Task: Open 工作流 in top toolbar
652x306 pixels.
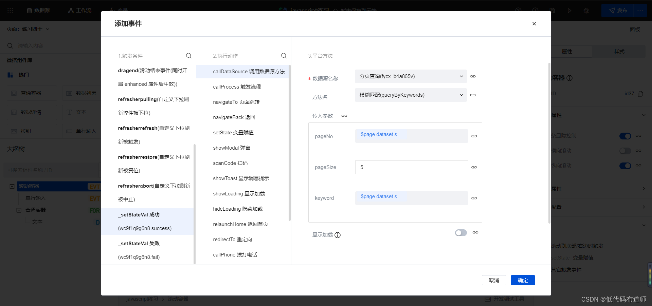Action: pyautogui.click(x=80, y=11)
